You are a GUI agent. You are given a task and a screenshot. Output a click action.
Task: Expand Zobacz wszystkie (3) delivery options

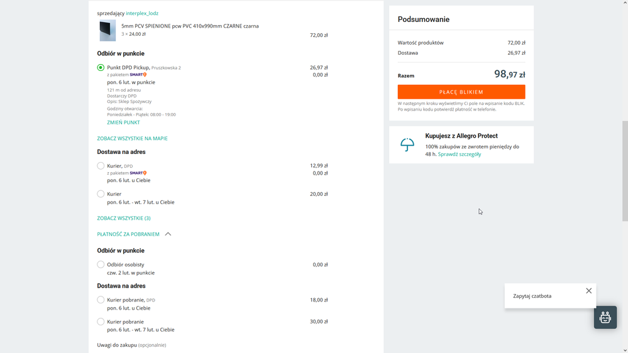(124, 218)
